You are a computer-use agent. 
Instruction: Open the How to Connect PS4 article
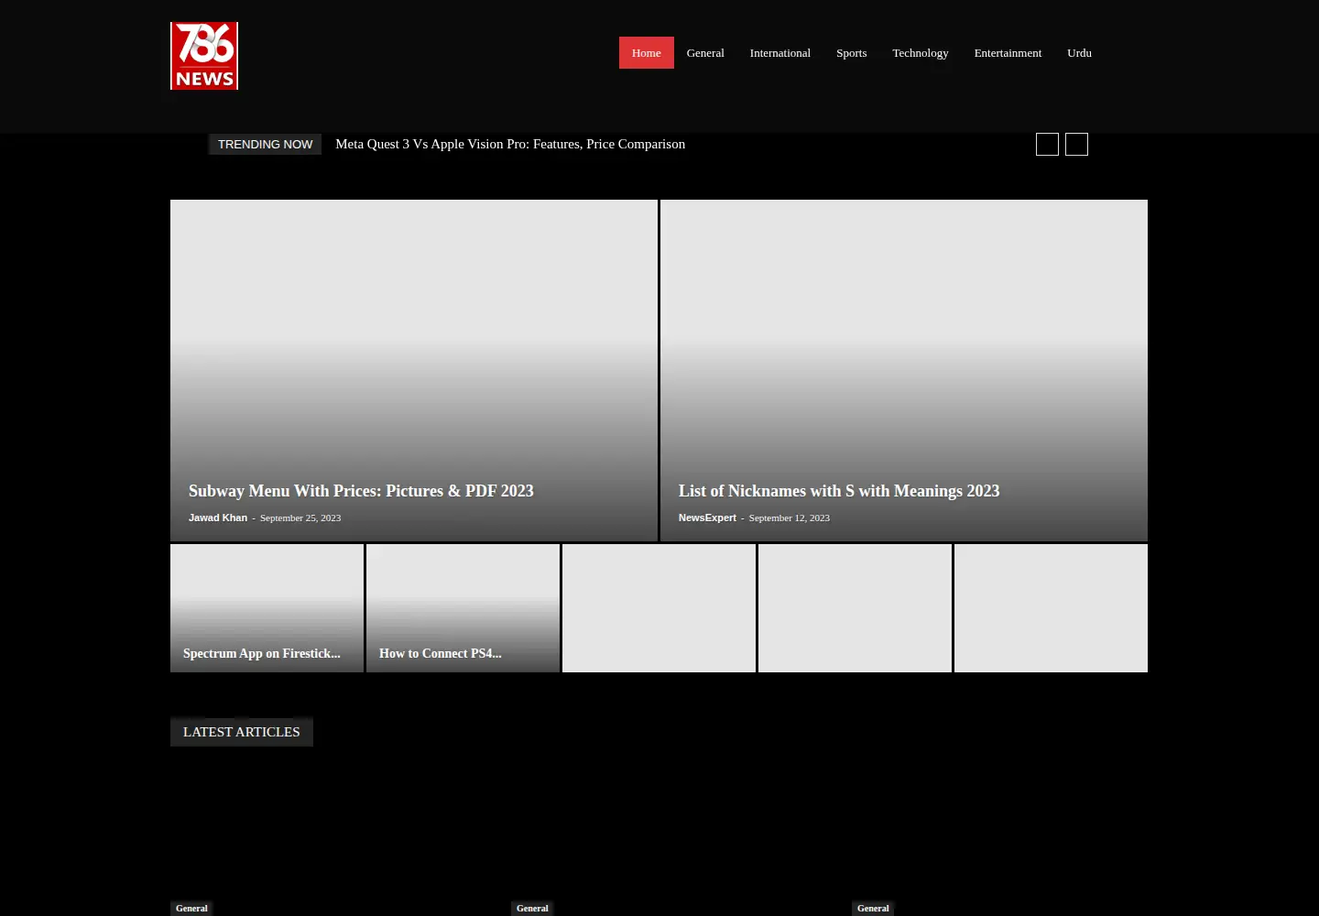click(441, 653)
